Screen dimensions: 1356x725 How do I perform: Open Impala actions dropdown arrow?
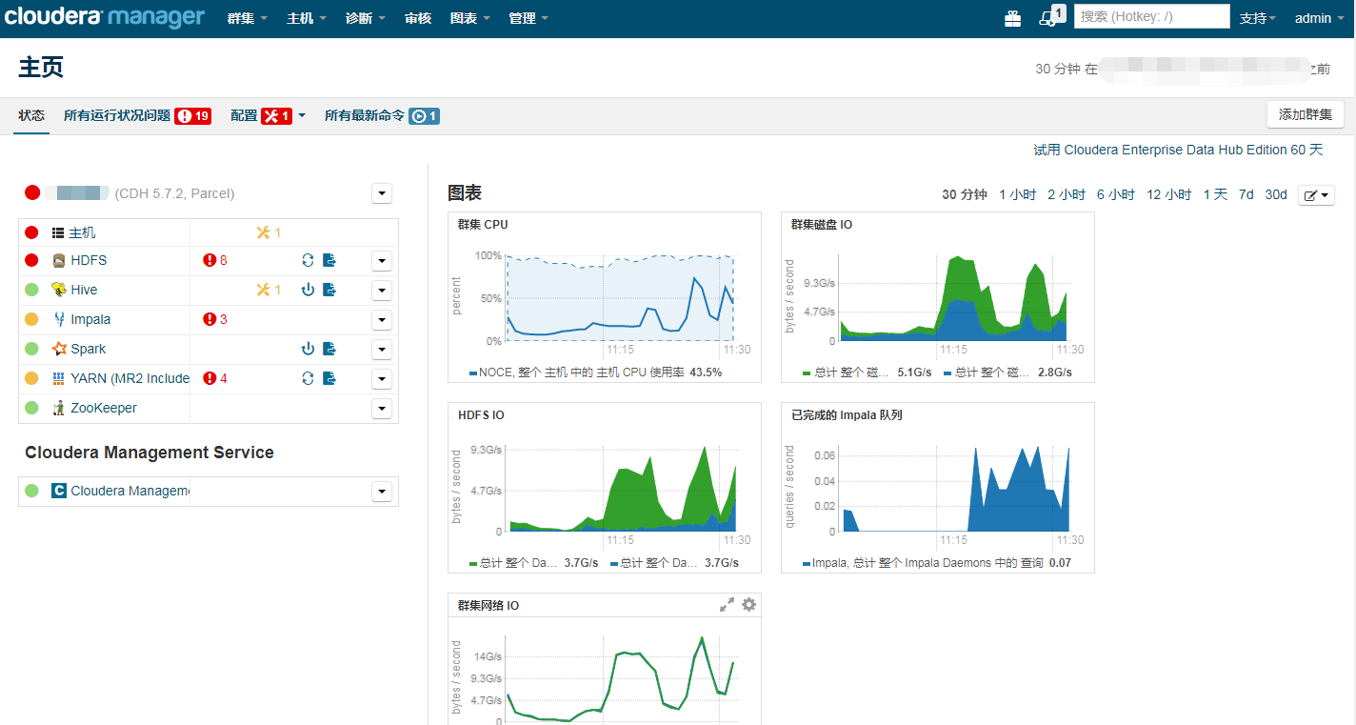[x=381, y=320]
